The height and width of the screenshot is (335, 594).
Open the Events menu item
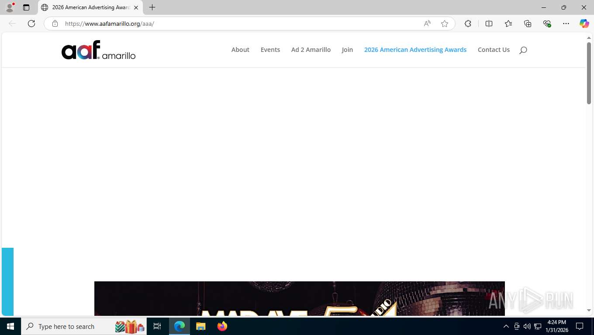[x=270, y=50]
